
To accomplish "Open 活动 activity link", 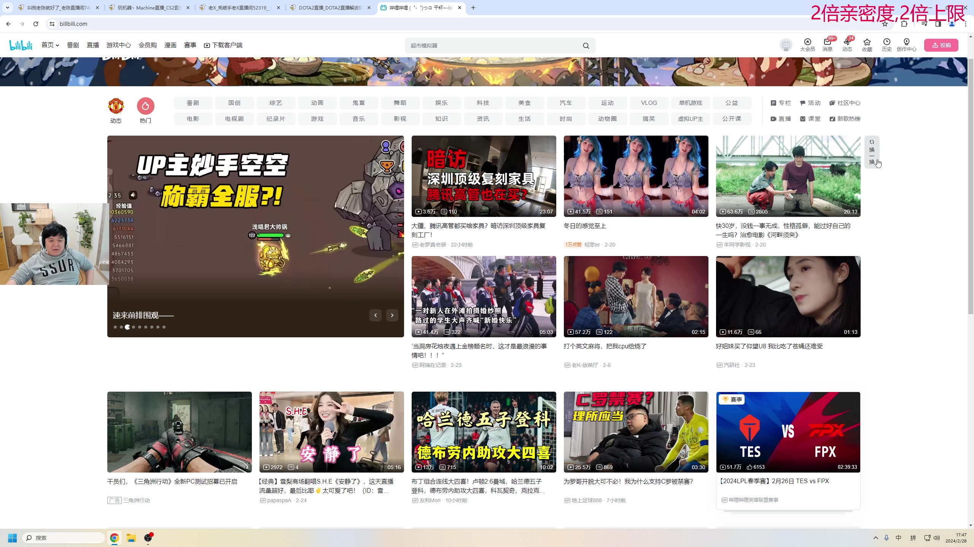I will pos(810,103).
